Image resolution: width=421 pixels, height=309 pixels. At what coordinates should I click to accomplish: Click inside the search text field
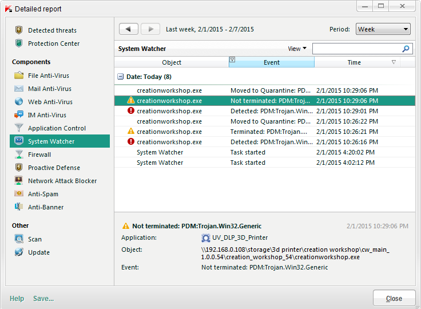tap(356, 49)
